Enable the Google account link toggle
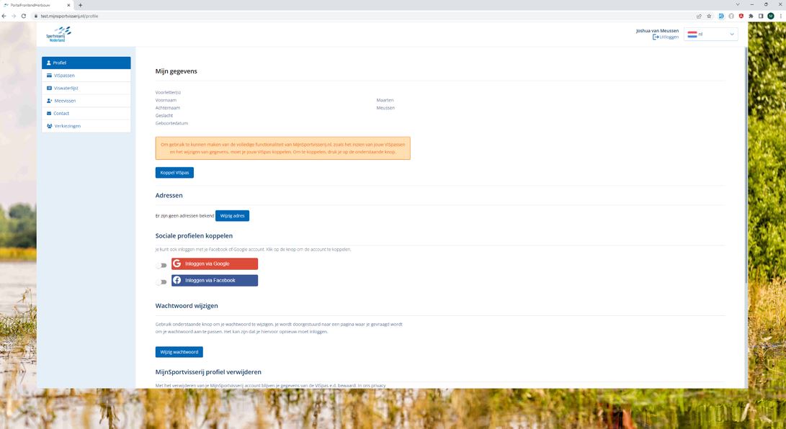This screenshot has width=786, height=429. coord(161,266)
